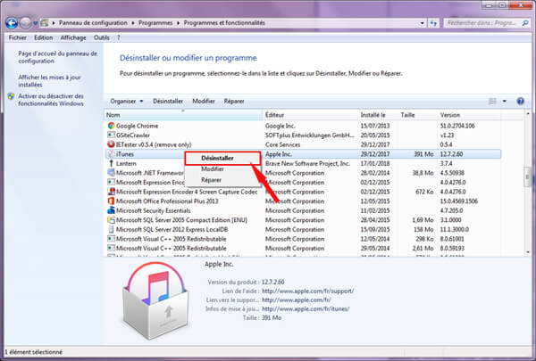Click the IETester program icon
536x361 pixels.
click(x=111, y=144)
